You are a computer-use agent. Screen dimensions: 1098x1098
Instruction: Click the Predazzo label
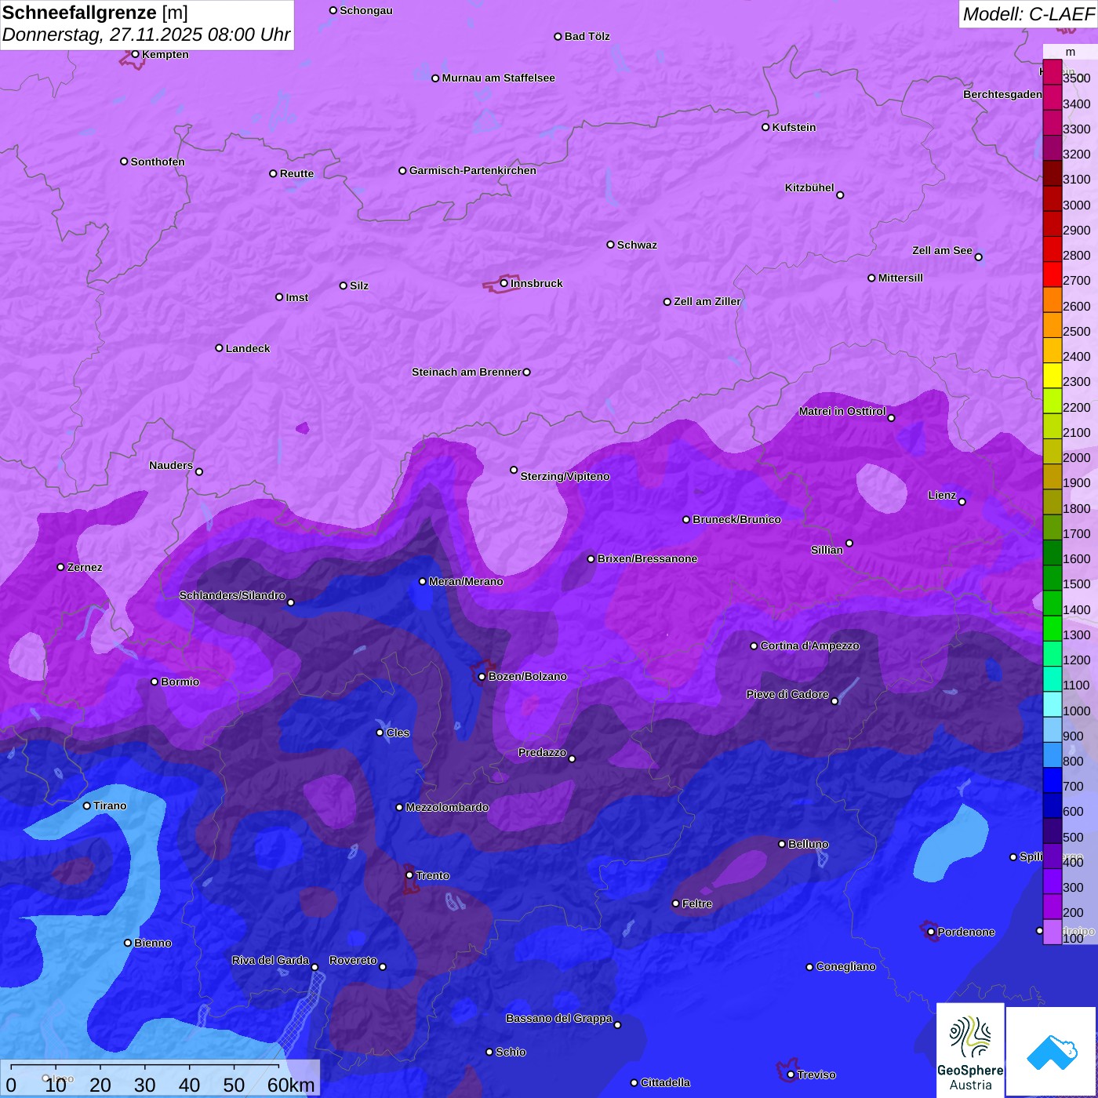[x=542, y=752]
